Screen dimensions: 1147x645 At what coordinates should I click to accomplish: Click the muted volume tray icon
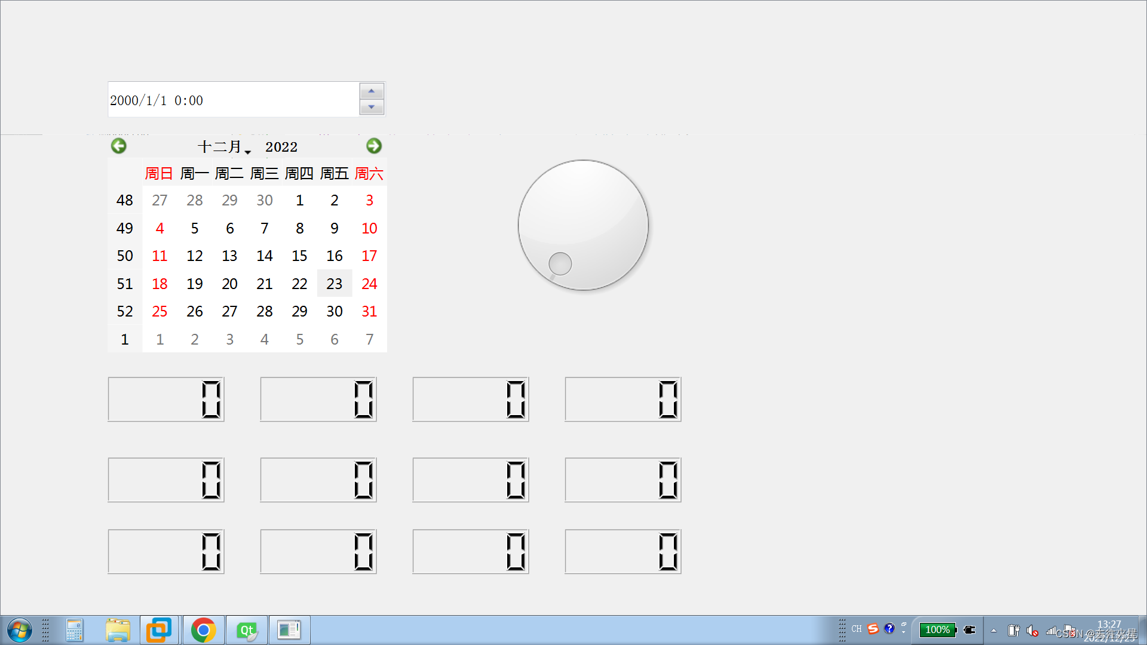[x=1032, y=631]
